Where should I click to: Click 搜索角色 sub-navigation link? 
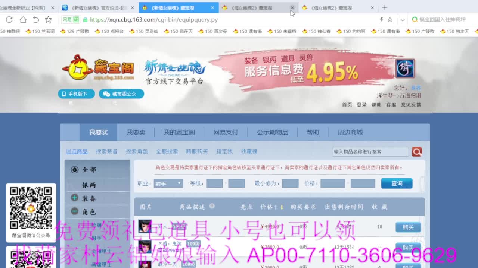coord(137,151)
